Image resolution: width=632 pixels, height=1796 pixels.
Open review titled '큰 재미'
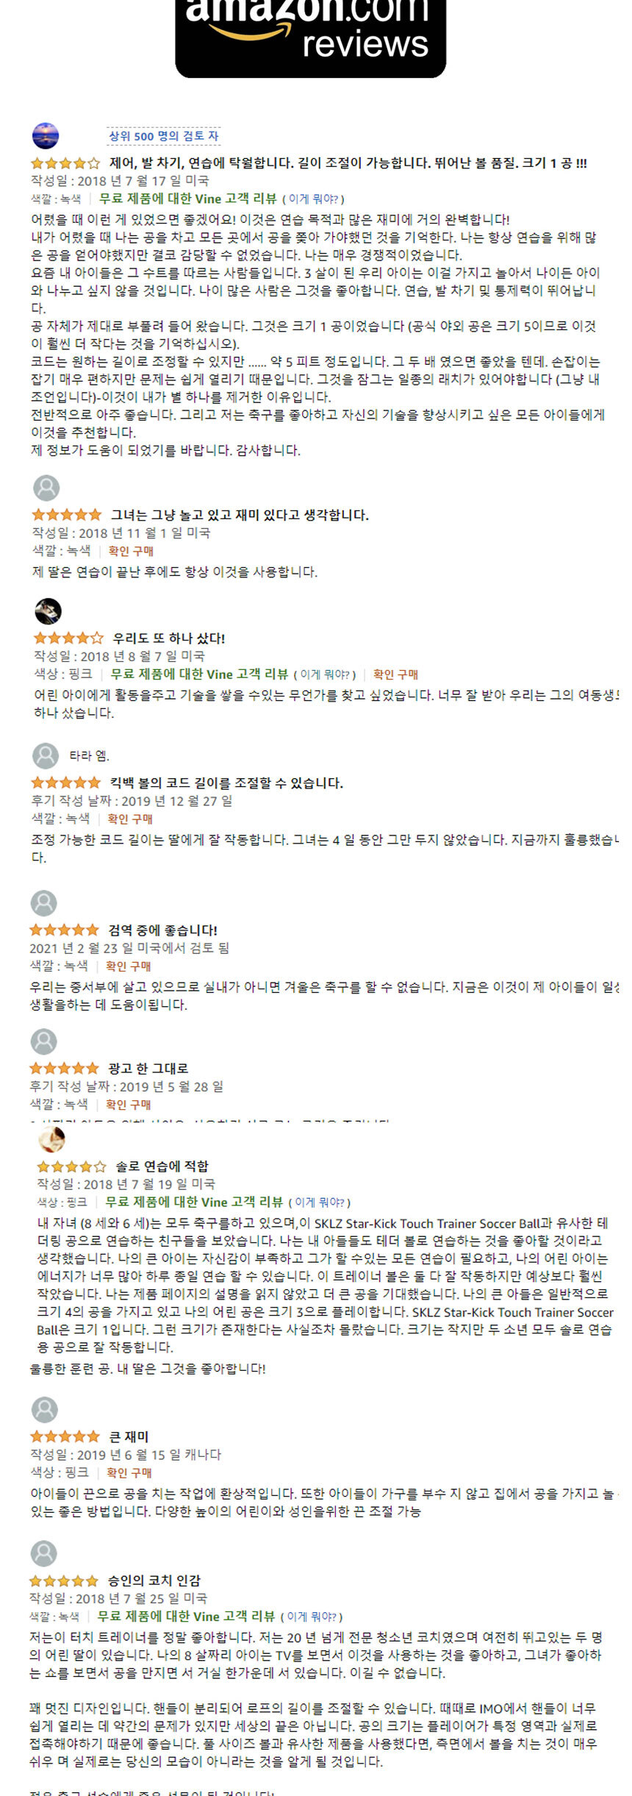[129, 1436]
